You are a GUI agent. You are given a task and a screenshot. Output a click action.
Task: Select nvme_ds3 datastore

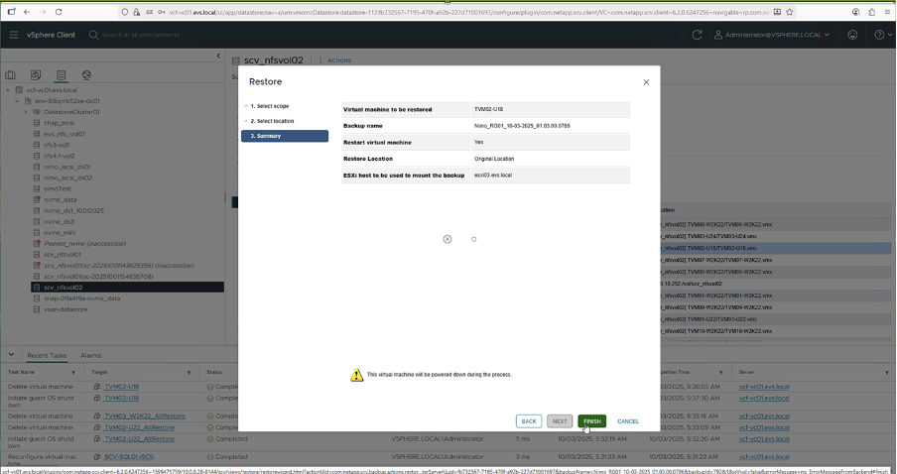(59, 222)
